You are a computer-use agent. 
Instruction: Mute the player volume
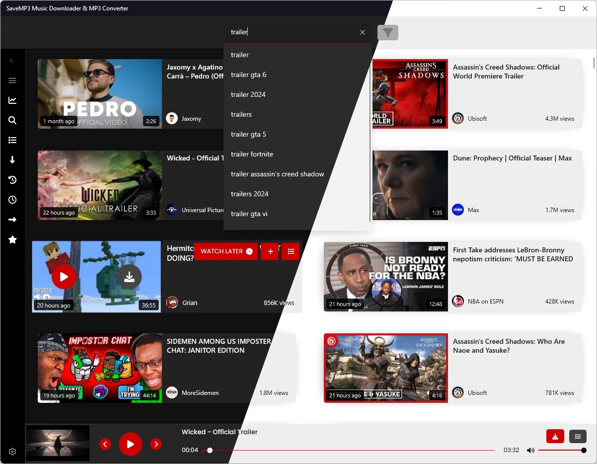[530, 450]
